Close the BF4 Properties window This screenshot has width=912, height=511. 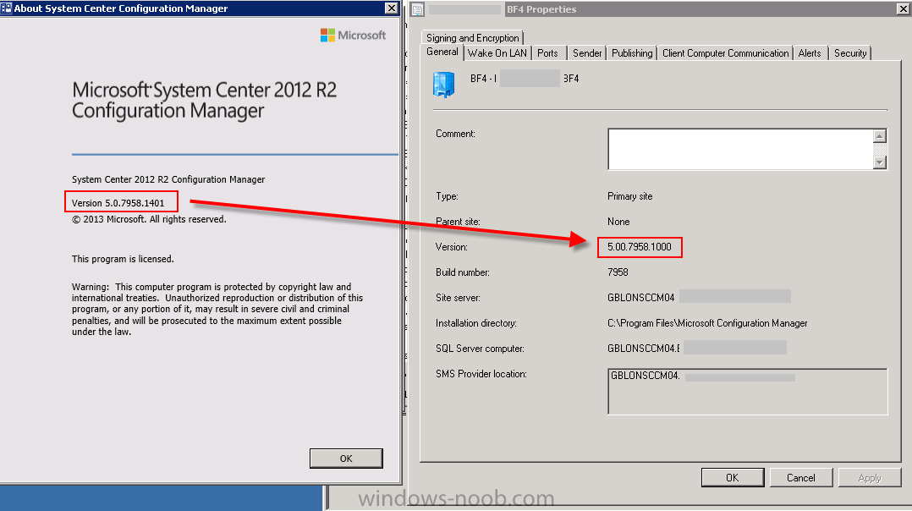coord(903,8)
